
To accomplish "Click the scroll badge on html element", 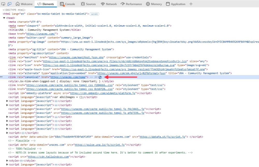I will pyautogui.click(x=94, y=14).
